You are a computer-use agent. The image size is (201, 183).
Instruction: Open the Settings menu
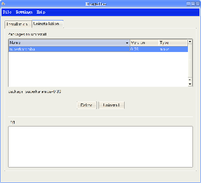24,12
